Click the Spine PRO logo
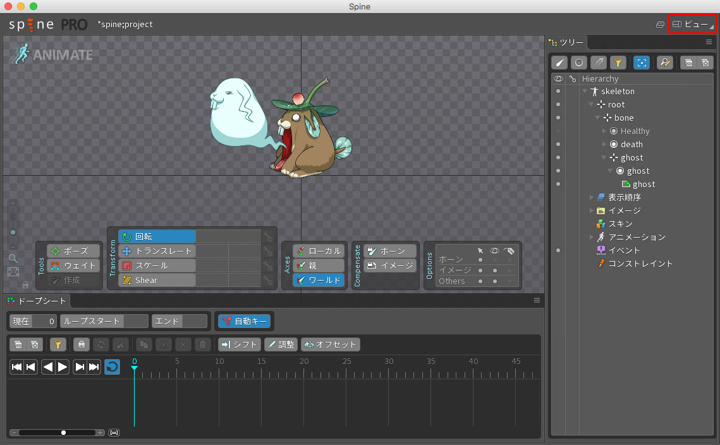Viewport: 720px width, 445px height. (48, 25)
